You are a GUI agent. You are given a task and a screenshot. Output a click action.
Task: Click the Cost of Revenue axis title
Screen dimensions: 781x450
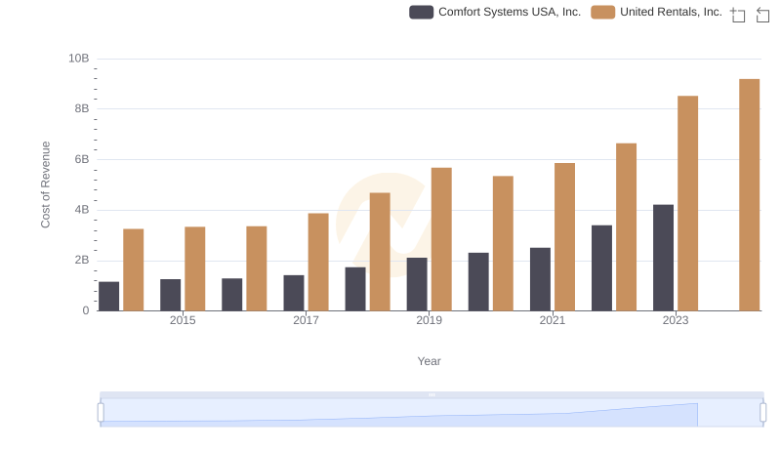click(45, 184)
